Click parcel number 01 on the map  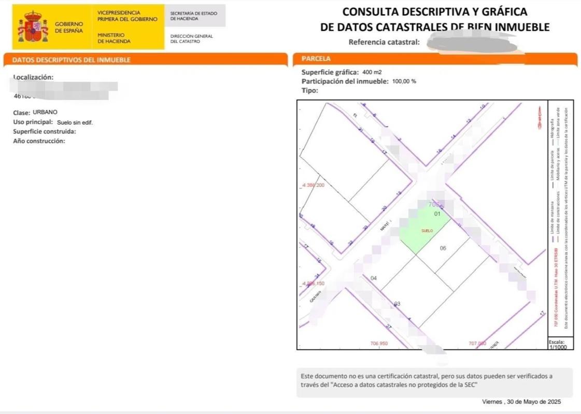[x=436, y=213]
